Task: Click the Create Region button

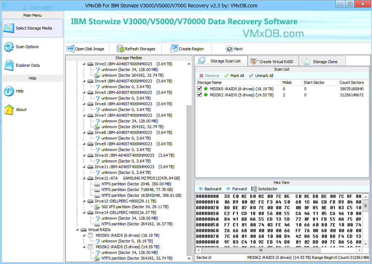Action: click(x=187, y=49)
